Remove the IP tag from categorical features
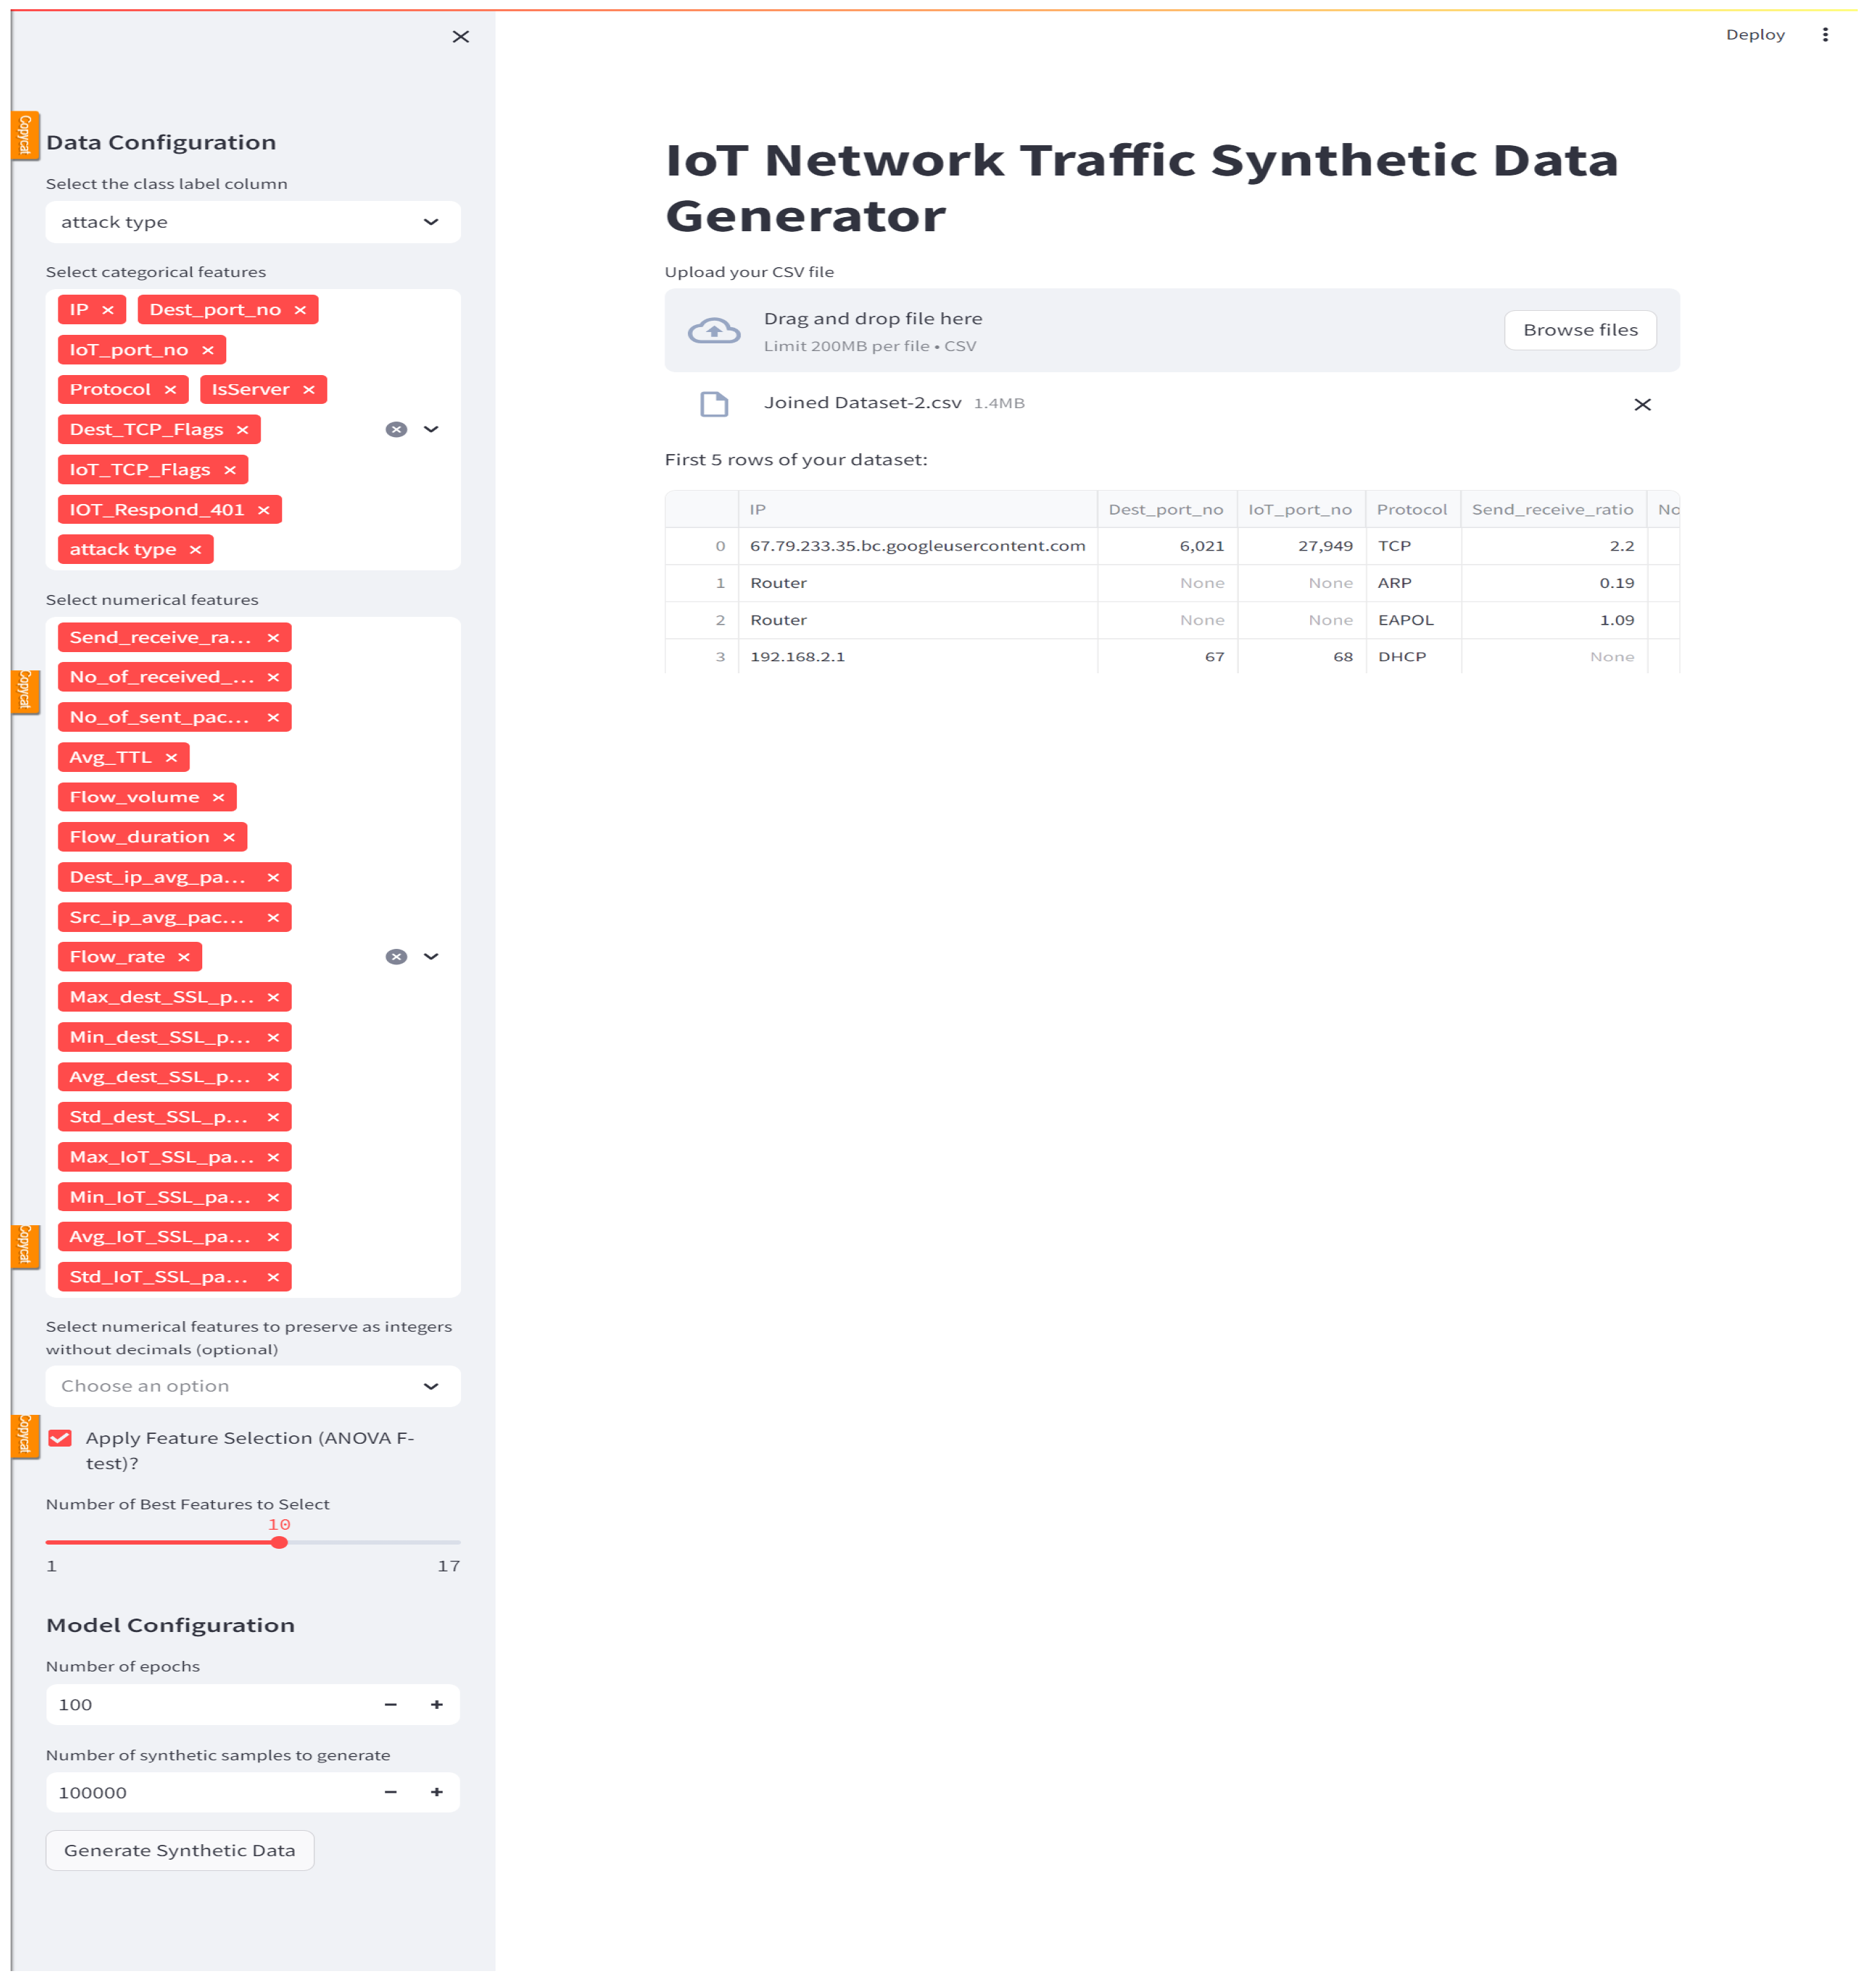This screenshot has height=1988, width=1869. (108, 310)
